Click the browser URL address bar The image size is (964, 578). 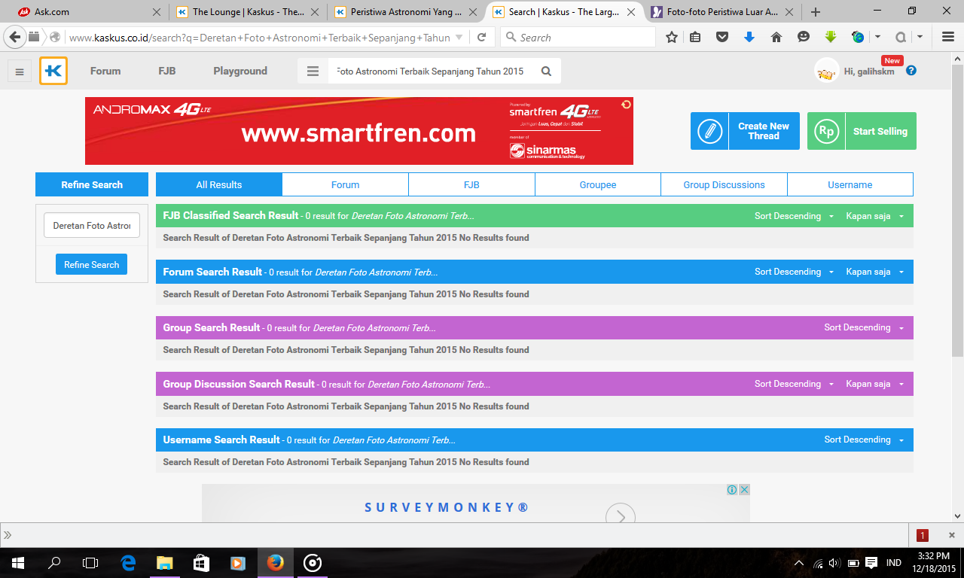click(260, 37)
